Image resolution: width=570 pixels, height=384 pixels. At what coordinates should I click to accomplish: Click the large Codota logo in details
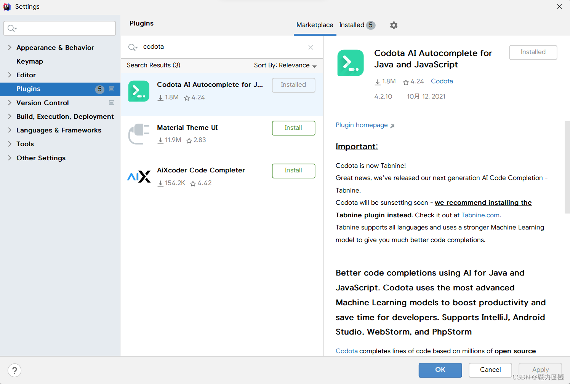pyautogui.click(x=350, y=63)
